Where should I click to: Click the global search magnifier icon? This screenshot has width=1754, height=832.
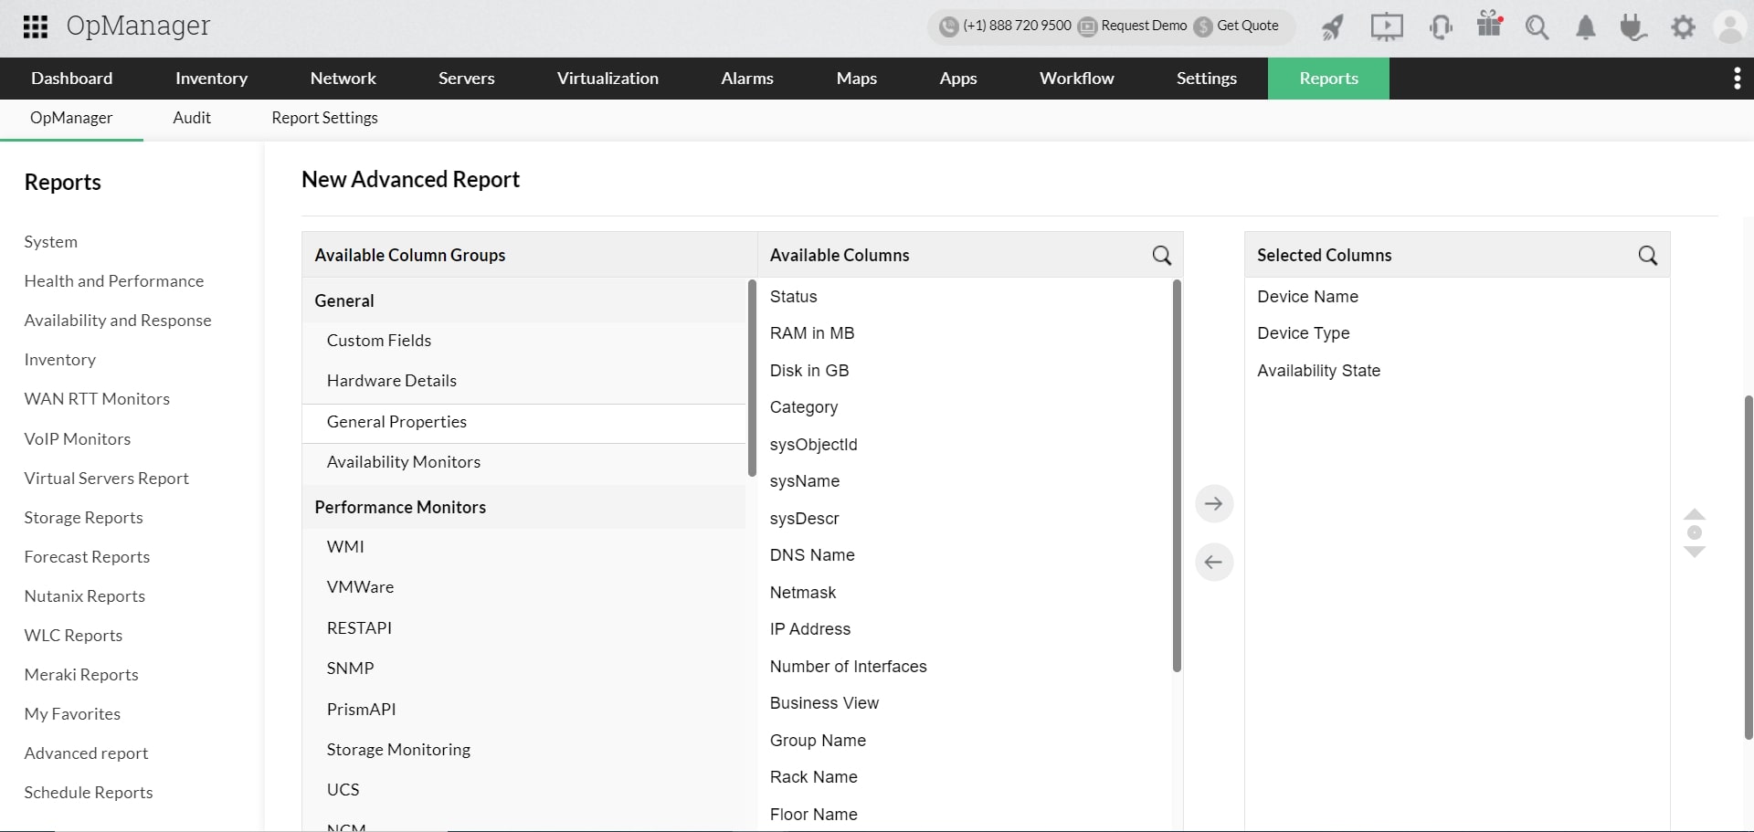pos(1537,26)
